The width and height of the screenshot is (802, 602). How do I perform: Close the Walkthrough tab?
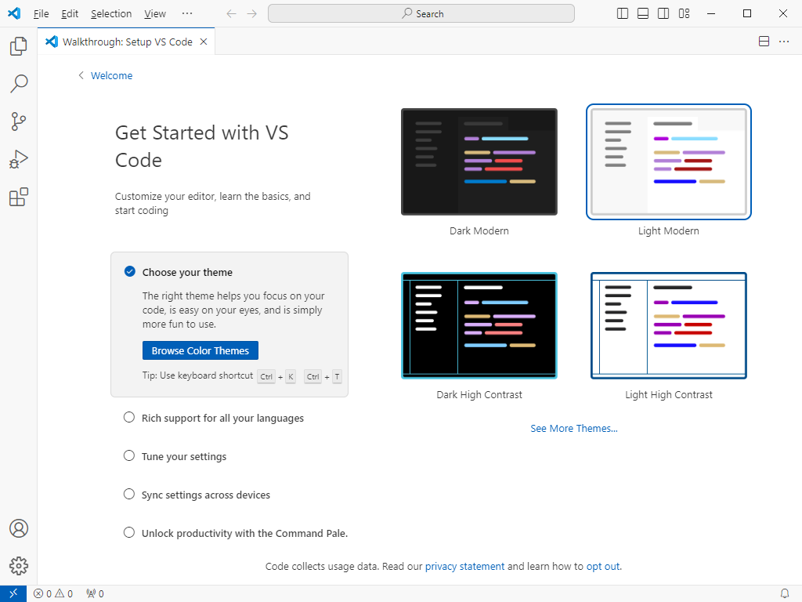204,42
